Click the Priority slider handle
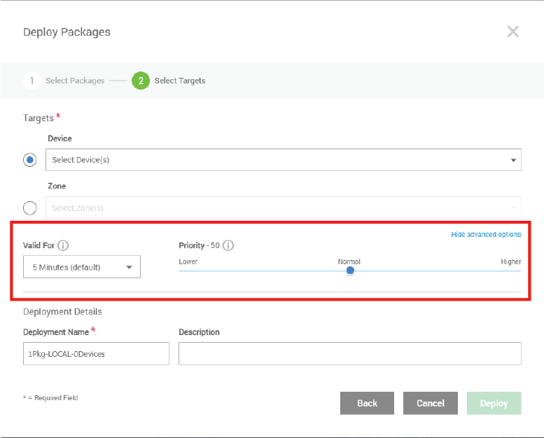 (x=350, y=271)
